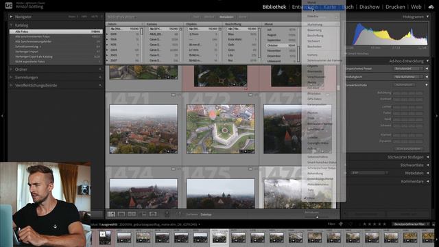The image size is (439, 247).
Task: Select Erste Wahl in Beschriftung column
Action: click(x=242, y=40)
